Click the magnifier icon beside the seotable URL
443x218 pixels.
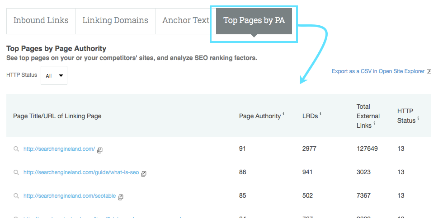pyautogui.click(x=16, y=196)
